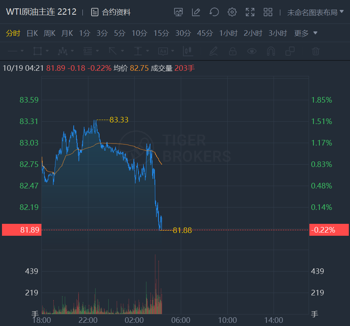Open the grid layout icon

pyautogui.click(x=268, y=12)
